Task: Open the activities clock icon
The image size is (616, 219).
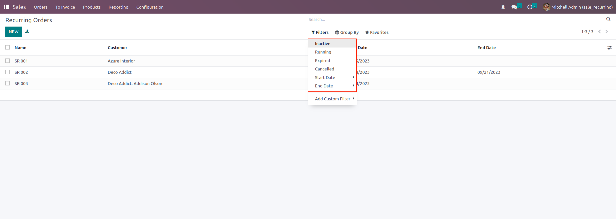Action: 530,7
